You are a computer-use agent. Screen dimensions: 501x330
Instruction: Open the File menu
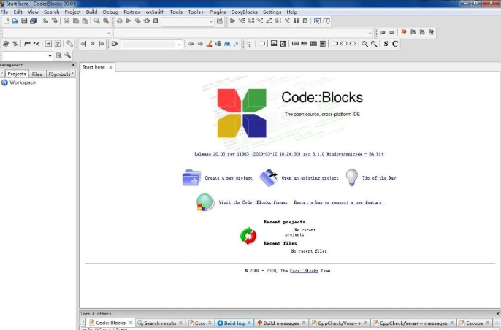4,12
